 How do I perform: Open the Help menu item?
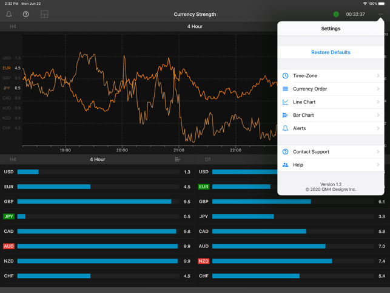point(331,165)
